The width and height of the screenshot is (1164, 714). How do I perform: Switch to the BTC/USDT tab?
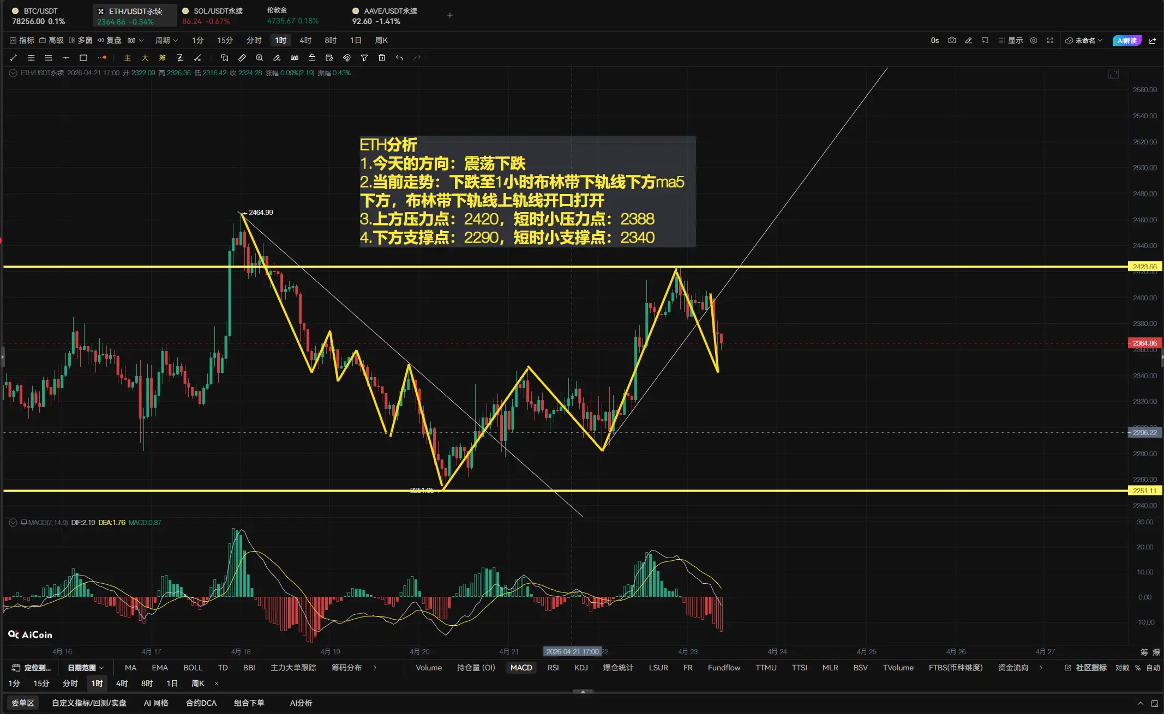pyautogui.click(x=38, y=16)
